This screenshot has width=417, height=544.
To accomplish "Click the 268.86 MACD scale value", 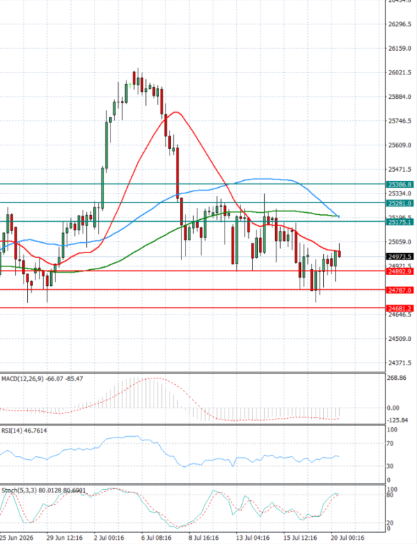I will [397, 378].
